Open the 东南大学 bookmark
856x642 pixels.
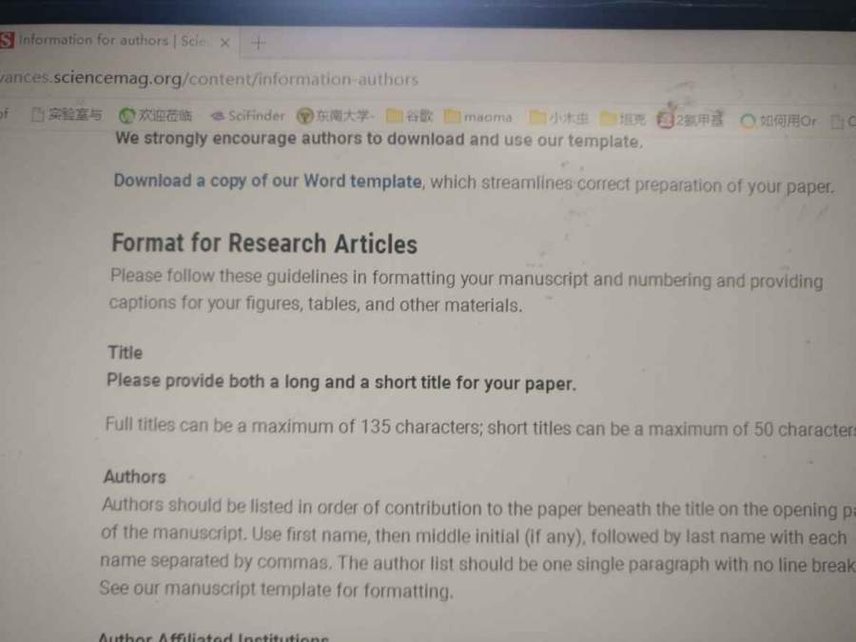336,116
